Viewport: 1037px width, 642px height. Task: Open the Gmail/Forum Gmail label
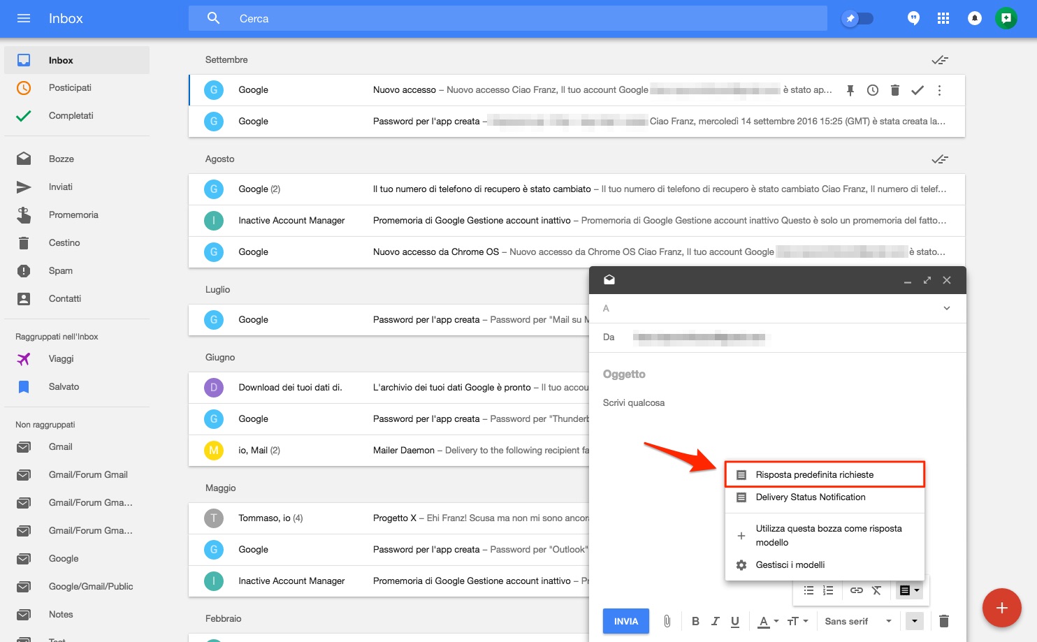pos(77,474)
